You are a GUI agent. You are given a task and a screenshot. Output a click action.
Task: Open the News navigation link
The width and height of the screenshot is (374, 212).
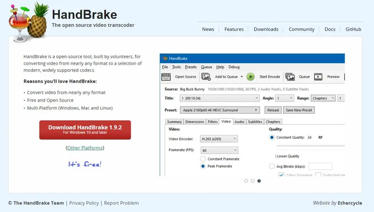click(208, 29)
